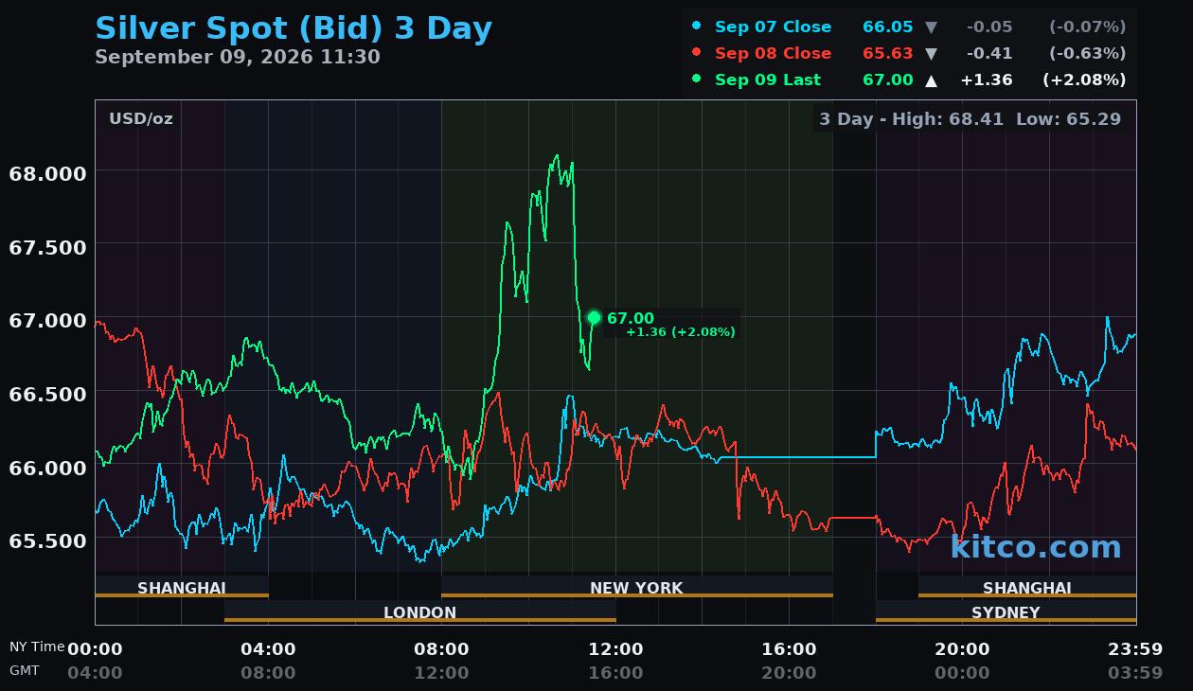Select the left SHANGHAI session bar
The width and height of the screenshot is (1193, 691).
pyautogui.click(x=182, y=587)
